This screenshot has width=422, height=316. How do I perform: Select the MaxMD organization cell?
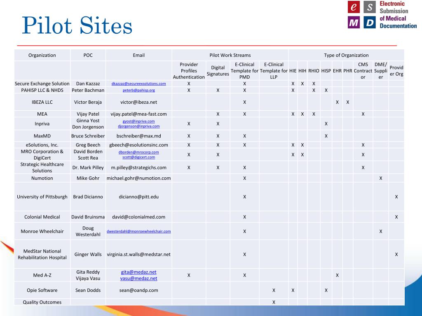[x=42, y=136]
